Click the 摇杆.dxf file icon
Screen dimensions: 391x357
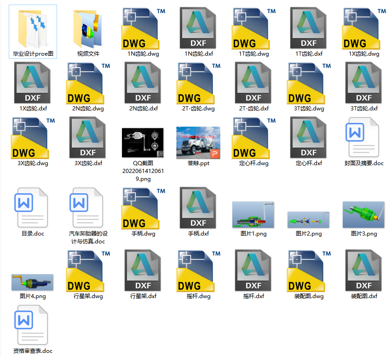(253, 271)
